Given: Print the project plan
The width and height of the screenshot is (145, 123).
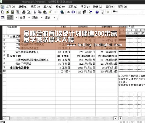Looking at the screenshot, I should point(24,12).
